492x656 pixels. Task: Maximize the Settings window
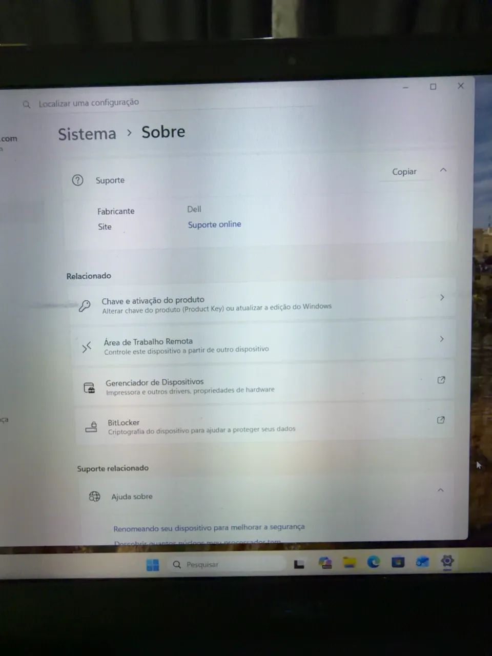[433, 87]
